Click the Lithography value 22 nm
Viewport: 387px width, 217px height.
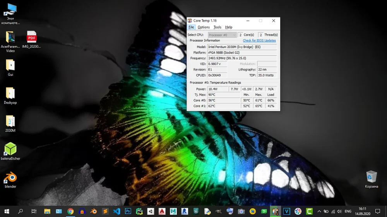[267, 70]
